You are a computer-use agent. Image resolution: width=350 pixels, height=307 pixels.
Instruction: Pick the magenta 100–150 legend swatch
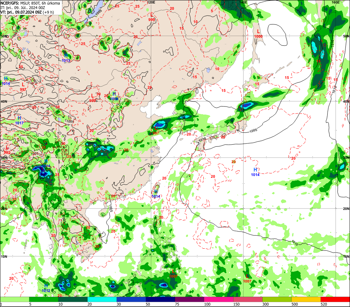218,299
